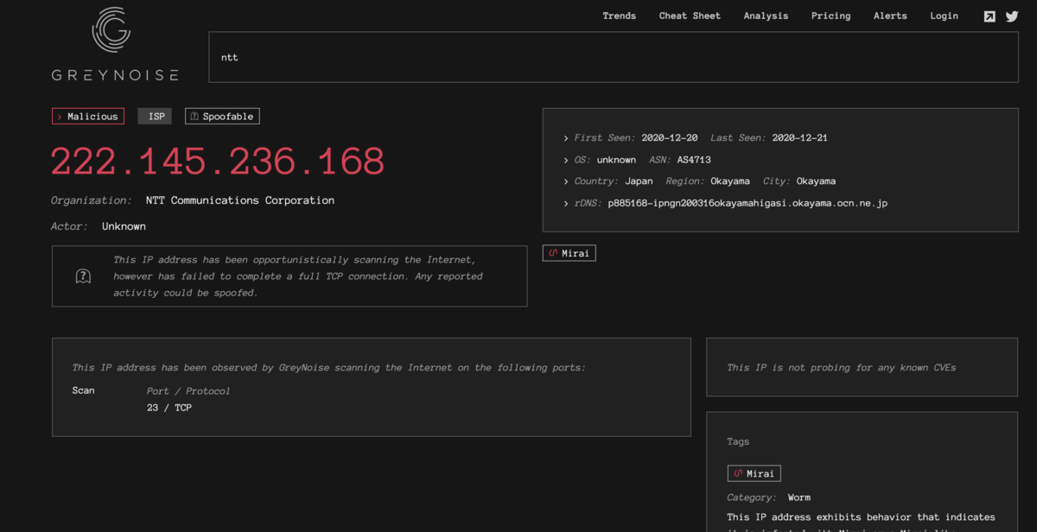Expand the rDNS row chevron
Image resolution: width=1037 pixels, height=532 pixels.
tap(566, 204)
